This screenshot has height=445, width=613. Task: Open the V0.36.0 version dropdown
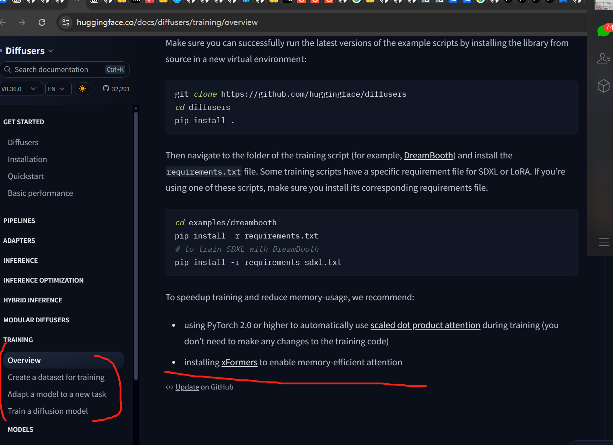[x=21, y=89]
